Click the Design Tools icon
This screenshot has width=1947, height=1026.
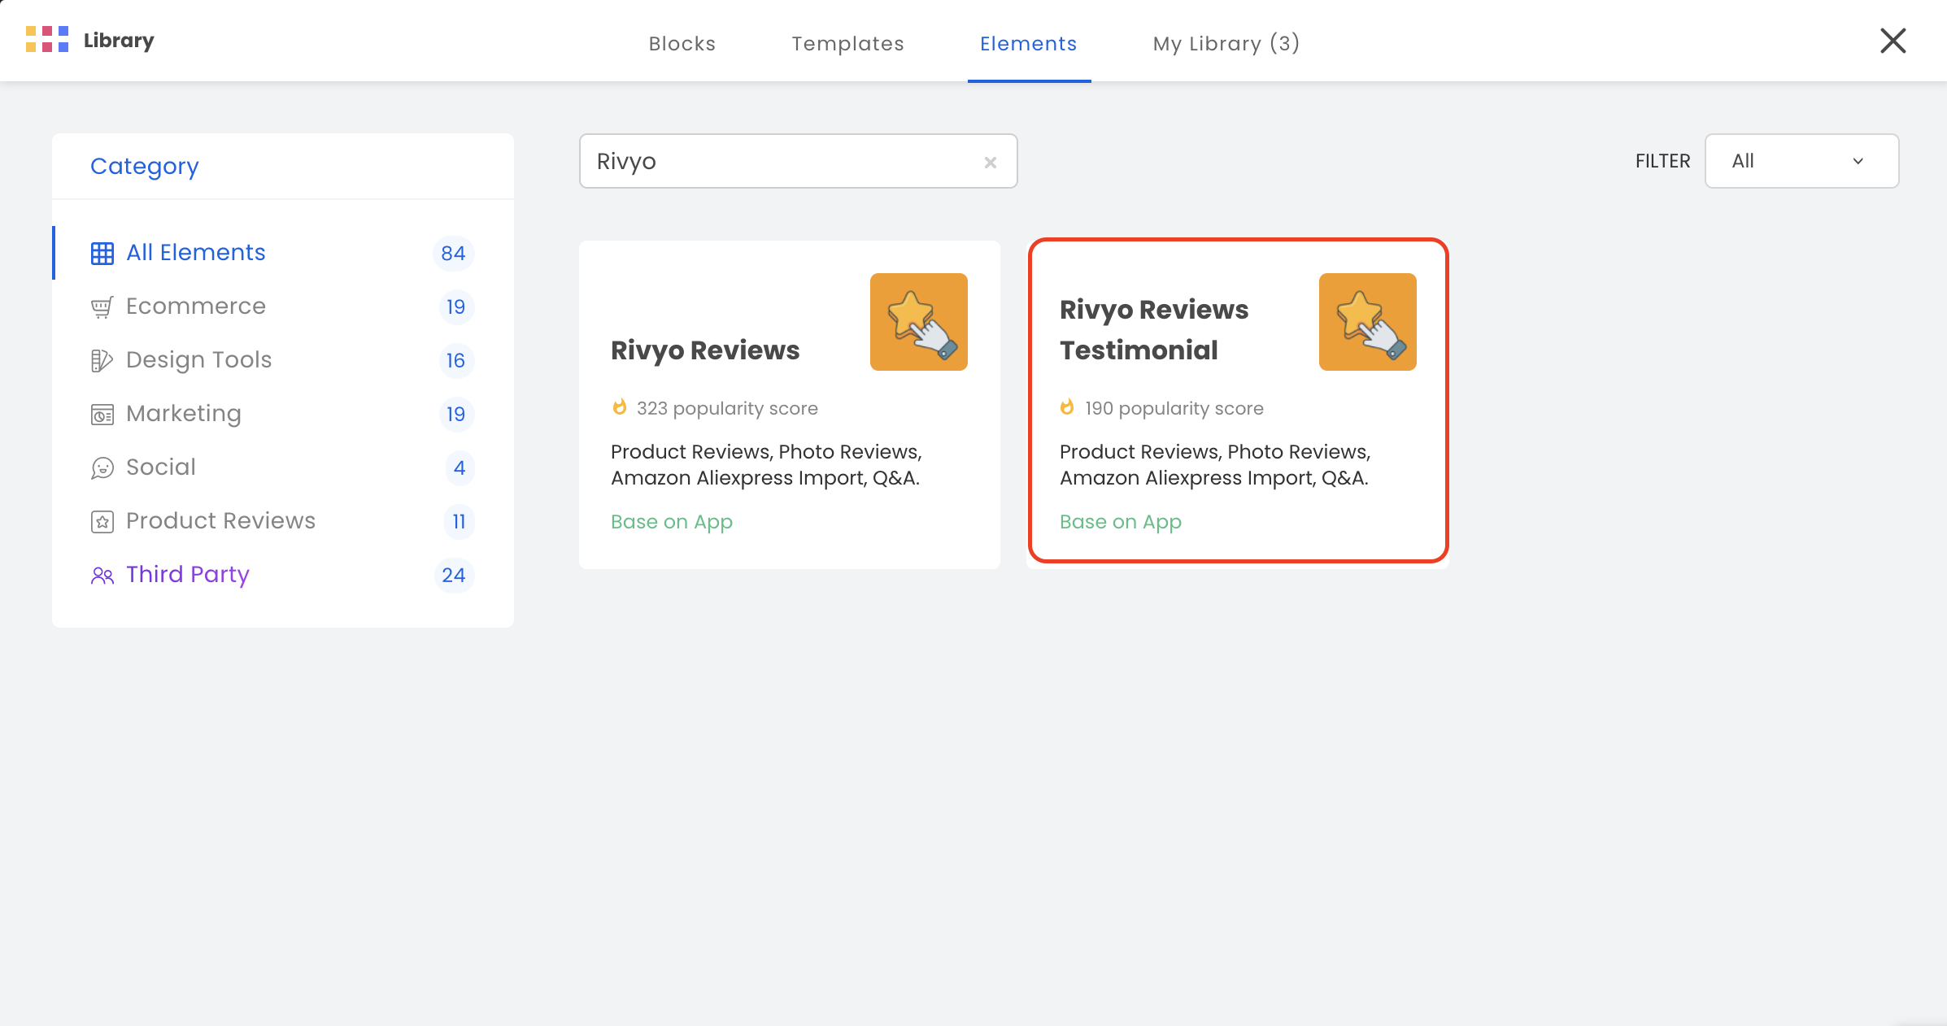click(x=102, y=360)
